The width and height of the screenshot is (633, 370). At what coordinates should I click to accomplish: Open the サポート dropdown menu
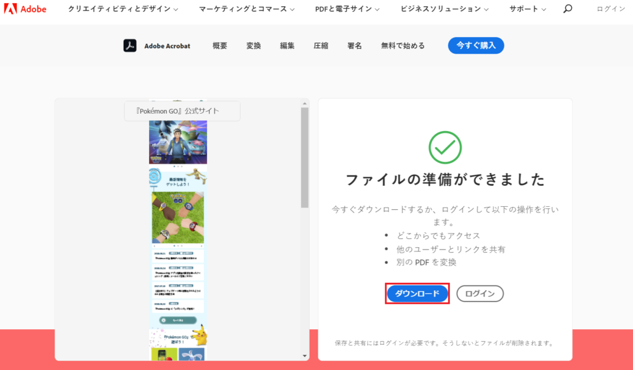[x=527, y=9]
